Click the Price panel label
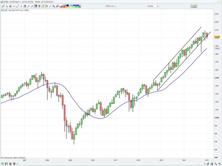Screen dimensions: 222x166 [3, 10]
